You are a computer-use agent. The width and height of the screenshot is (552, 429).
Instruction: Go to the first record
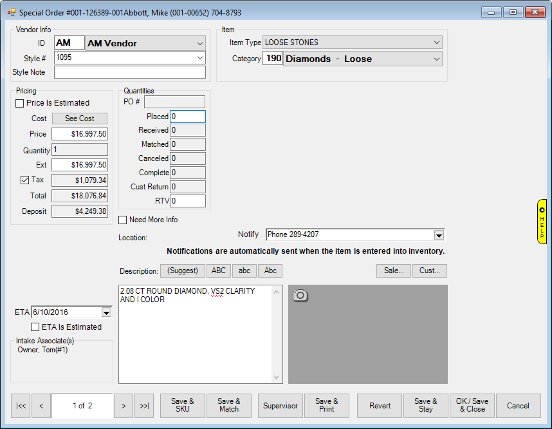pyautogui.click(x=21, y=406)
